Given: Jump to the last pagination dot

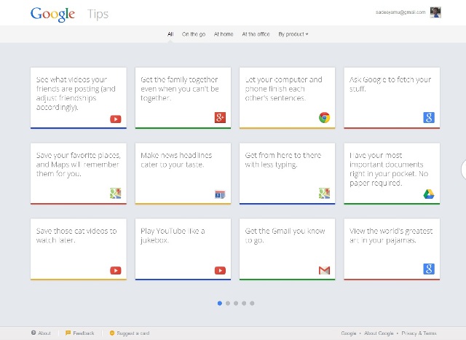Looking at the screenshot, I should point(253,303).
